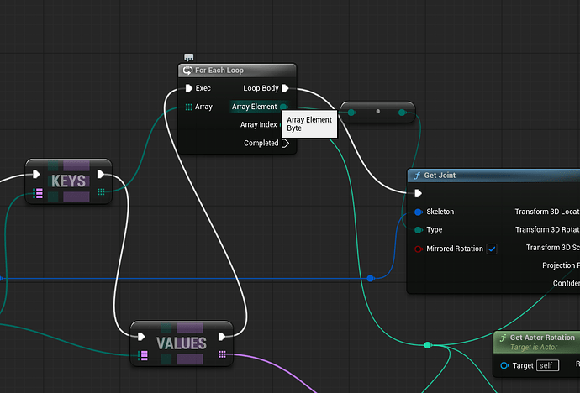Click the KEYS node output exec pin
The image size is (580, 393).
[x=101, y=174]
